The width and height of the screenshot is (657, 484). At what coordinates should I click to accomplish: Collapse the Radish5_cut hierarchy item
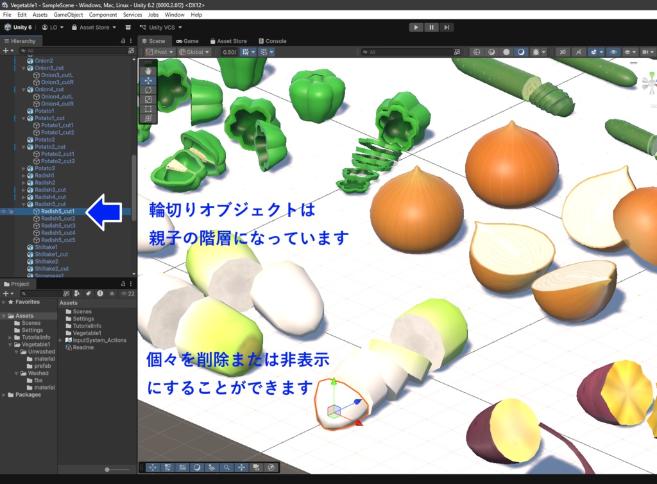click(24, 204)
